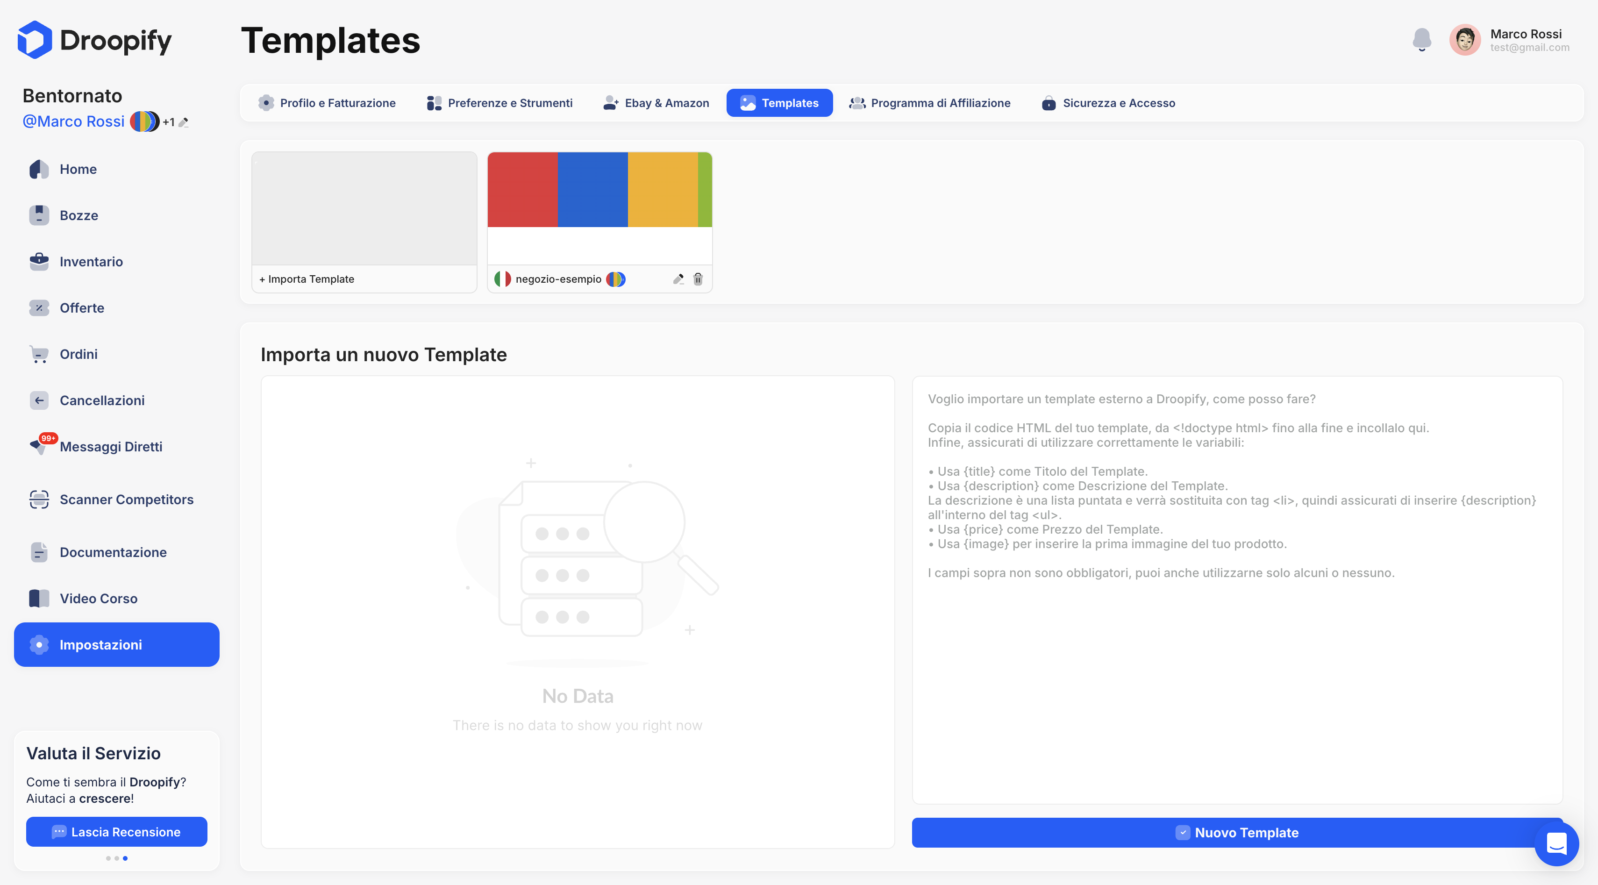Click the first carousel dot under Lascia Recensione
1598x885 pixels.
click(108, 858)
